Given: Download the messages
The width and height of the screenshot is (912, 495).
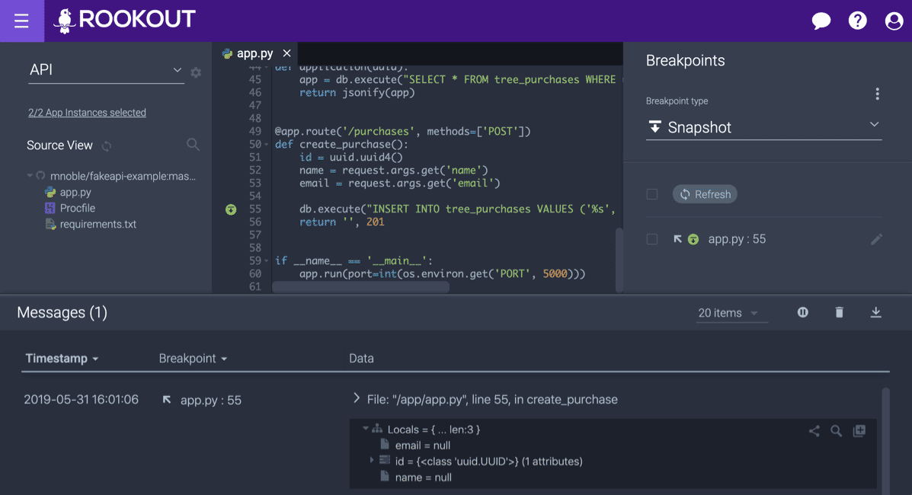Looking at the screenshot, I should [875, 312].
